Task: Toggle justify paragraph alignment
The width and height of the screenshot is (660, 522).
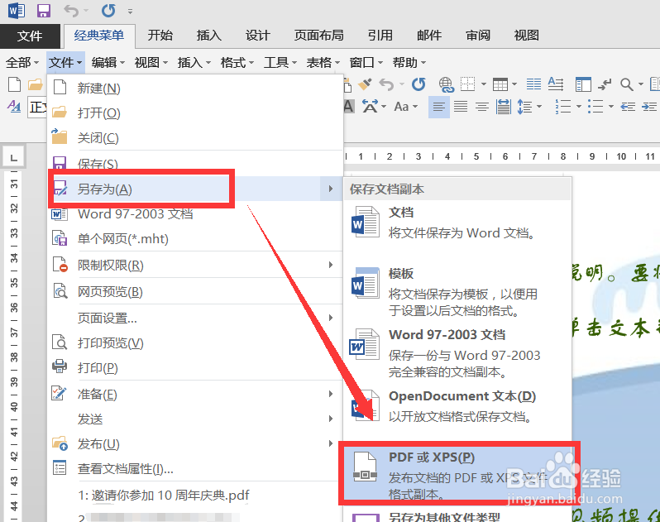Action: point(461,107)
